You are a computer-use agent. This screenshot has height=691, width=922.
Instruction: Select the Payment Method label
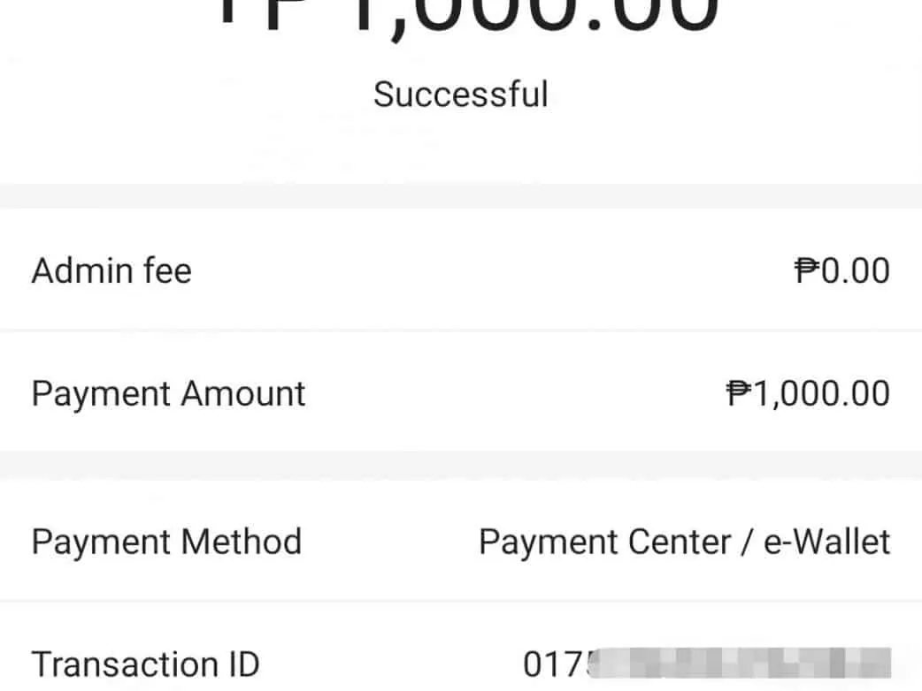166,541
